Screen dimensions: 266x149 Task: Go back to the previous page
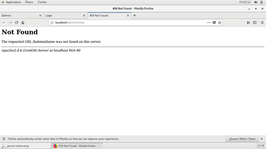(x=4, y=23)
